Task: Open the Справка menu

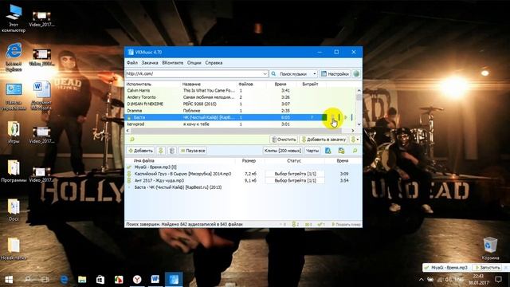Action: click(x=214, y=63)
